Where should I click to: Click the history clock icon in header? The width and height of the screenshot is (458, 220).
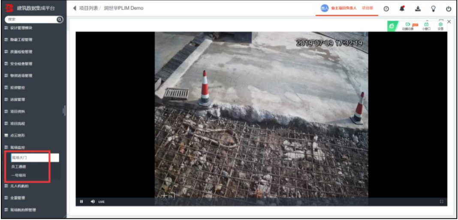386,9
